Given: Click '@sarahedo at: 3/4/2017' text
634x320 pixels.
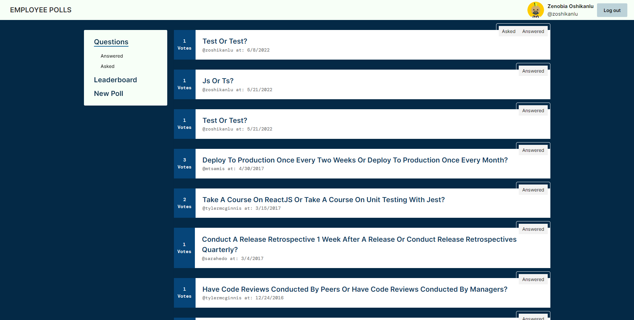Looking at the screenshot, I should [233, 259].
